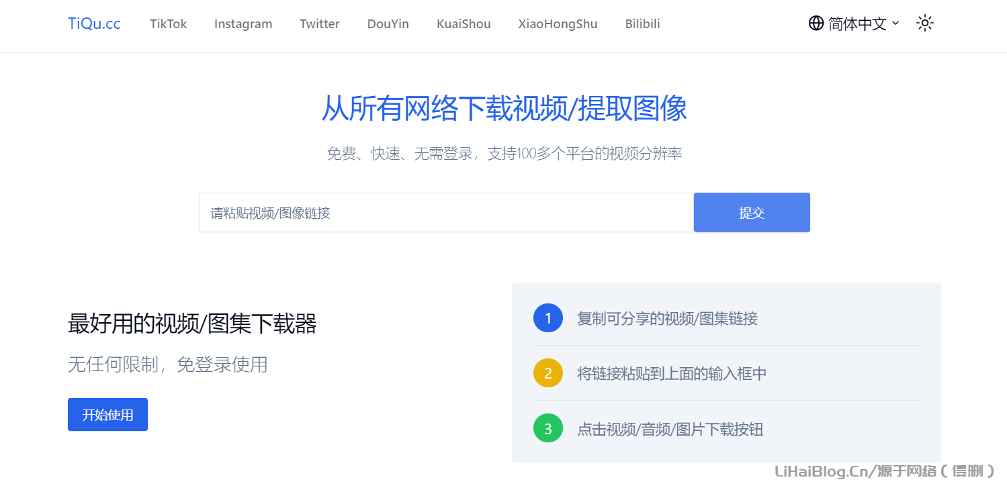Open the XiaoHongShu nav link
Screen dimensions: 1007x490
point(558,24)
